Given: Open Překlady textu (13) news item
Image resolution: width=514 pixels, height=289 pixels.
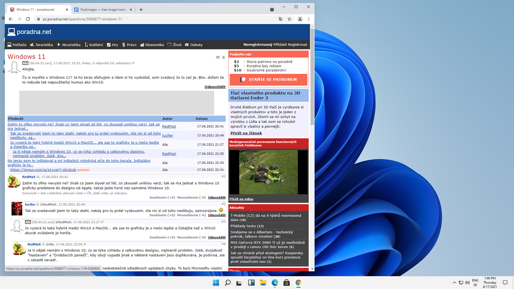Looking at the screenshot, I should [247, 226].
